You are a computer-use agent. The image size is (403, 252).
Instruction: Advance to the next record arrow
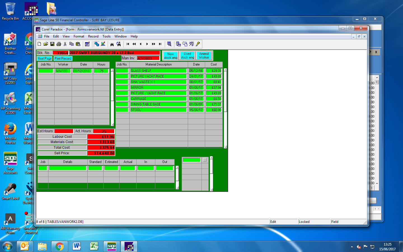(147, 44)
